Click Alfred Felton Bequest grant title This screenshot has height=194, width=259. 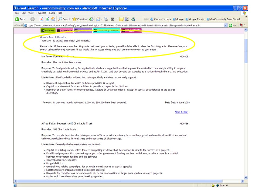(67, 124)
